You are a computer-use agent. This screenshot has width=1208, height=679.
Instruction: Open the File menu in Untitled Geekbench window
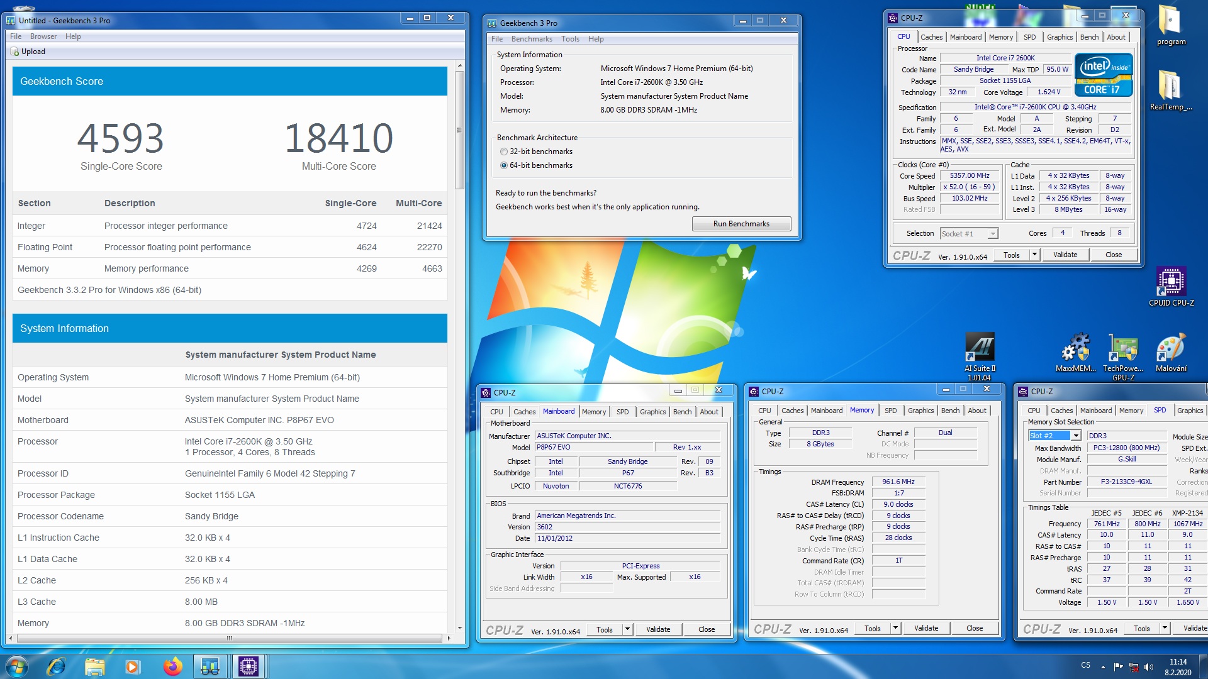16,36
